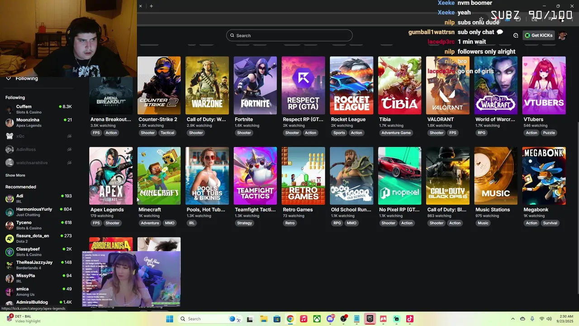Image resolution: width=579 pixels, height=326 pixels.
Task: Open recommended channel AdmiralBulldog
Action: pyautogui.click(x=38, y=302)
